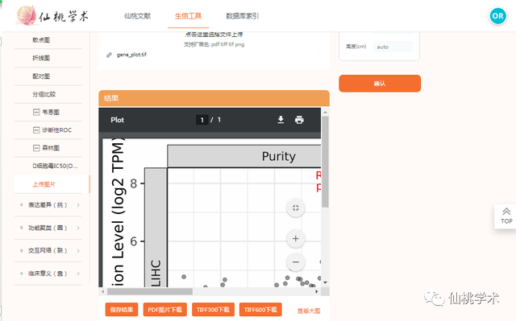Download the plot from the PDF viewer
This screenshot has width=516, height=321.
[x=281, y=120]
